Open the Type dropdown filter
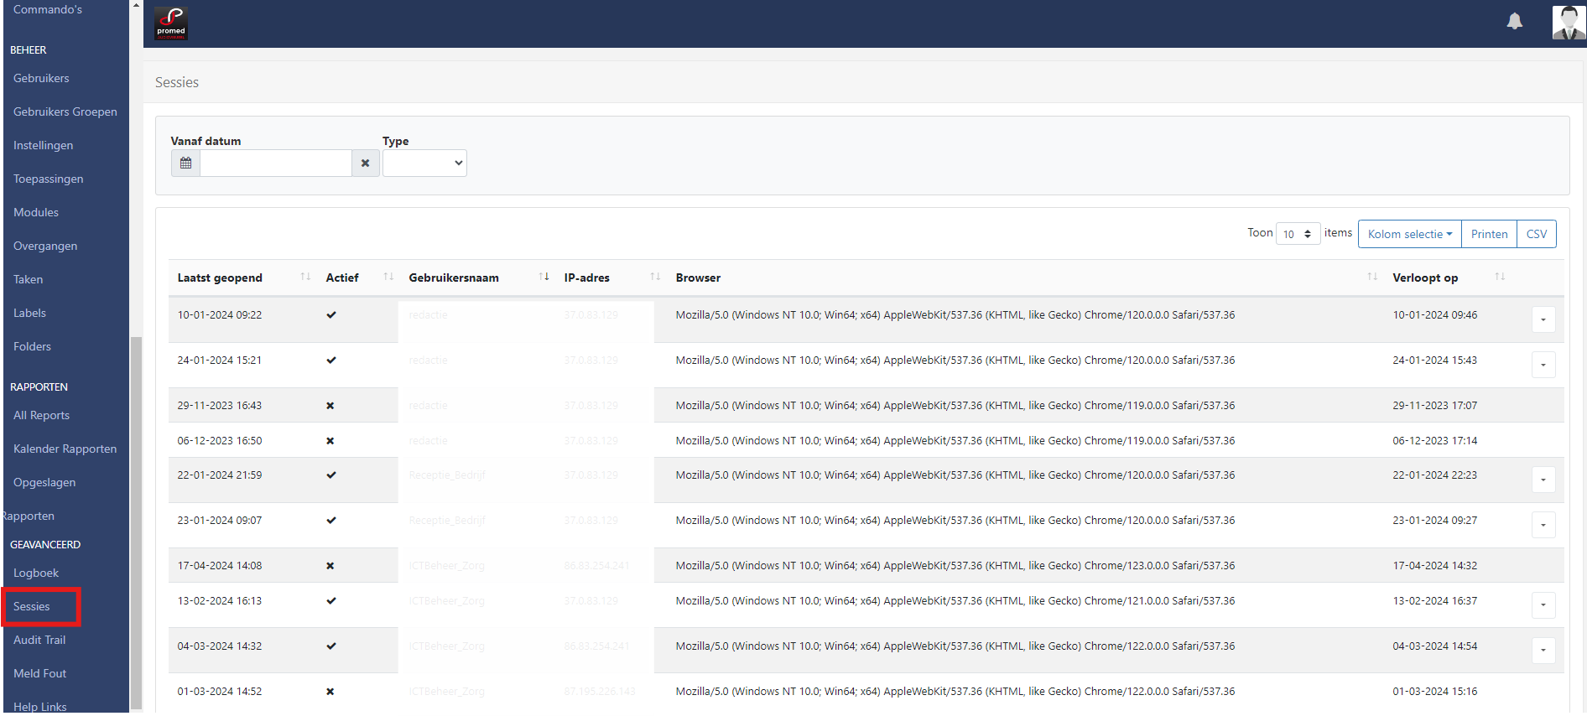 (x=424, y=163)
